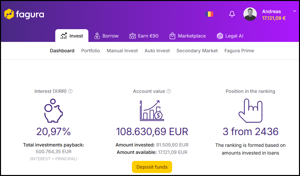
Task: Click the header balance 17.121,09 €
Action: coord(274,18)
